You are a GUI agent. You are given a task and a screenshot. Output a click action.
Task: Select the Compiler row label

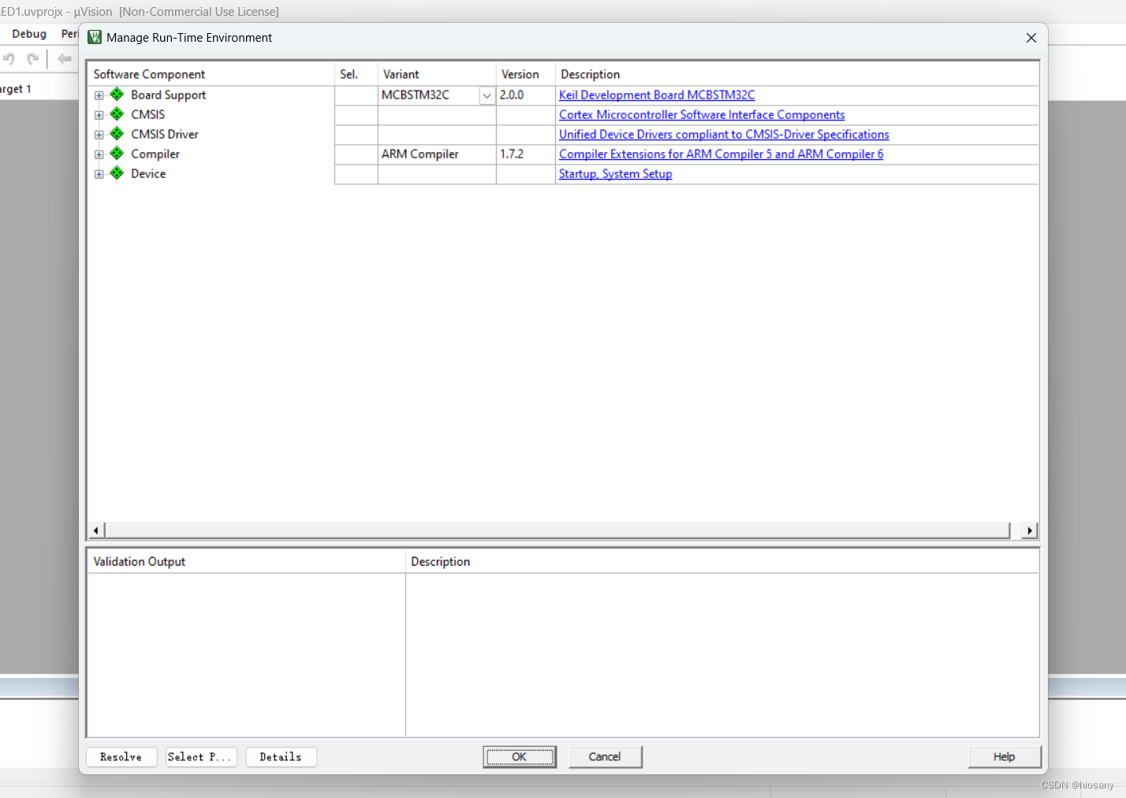(x=155, y=154)
